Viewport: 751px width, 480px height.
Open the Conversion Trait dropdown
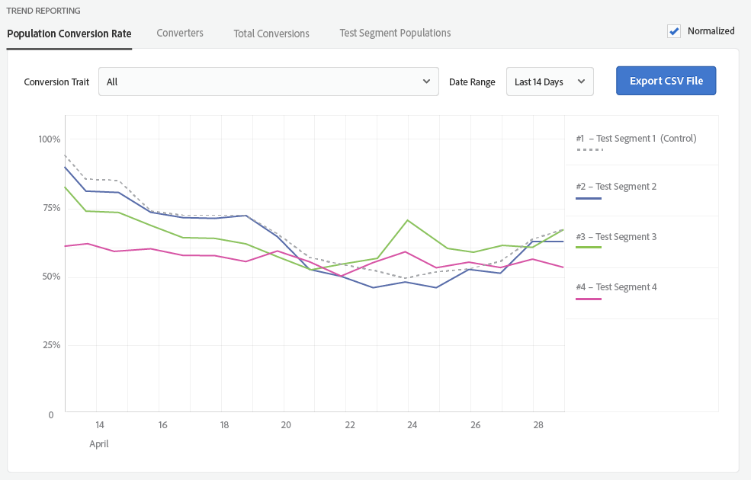tap(268, 82)
